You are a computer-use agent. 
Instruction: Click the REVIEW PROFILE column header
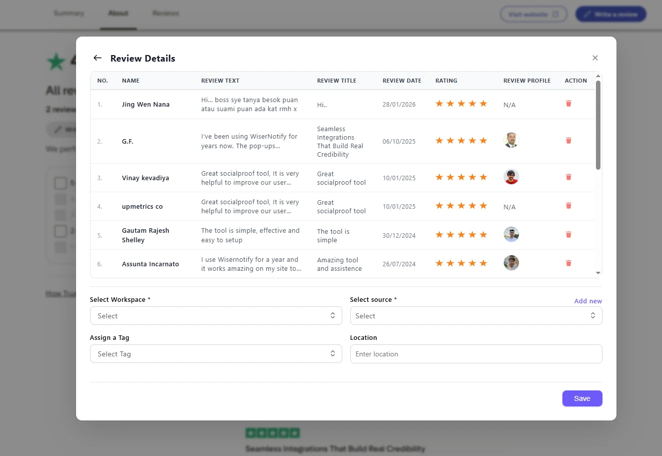point(527,81)
